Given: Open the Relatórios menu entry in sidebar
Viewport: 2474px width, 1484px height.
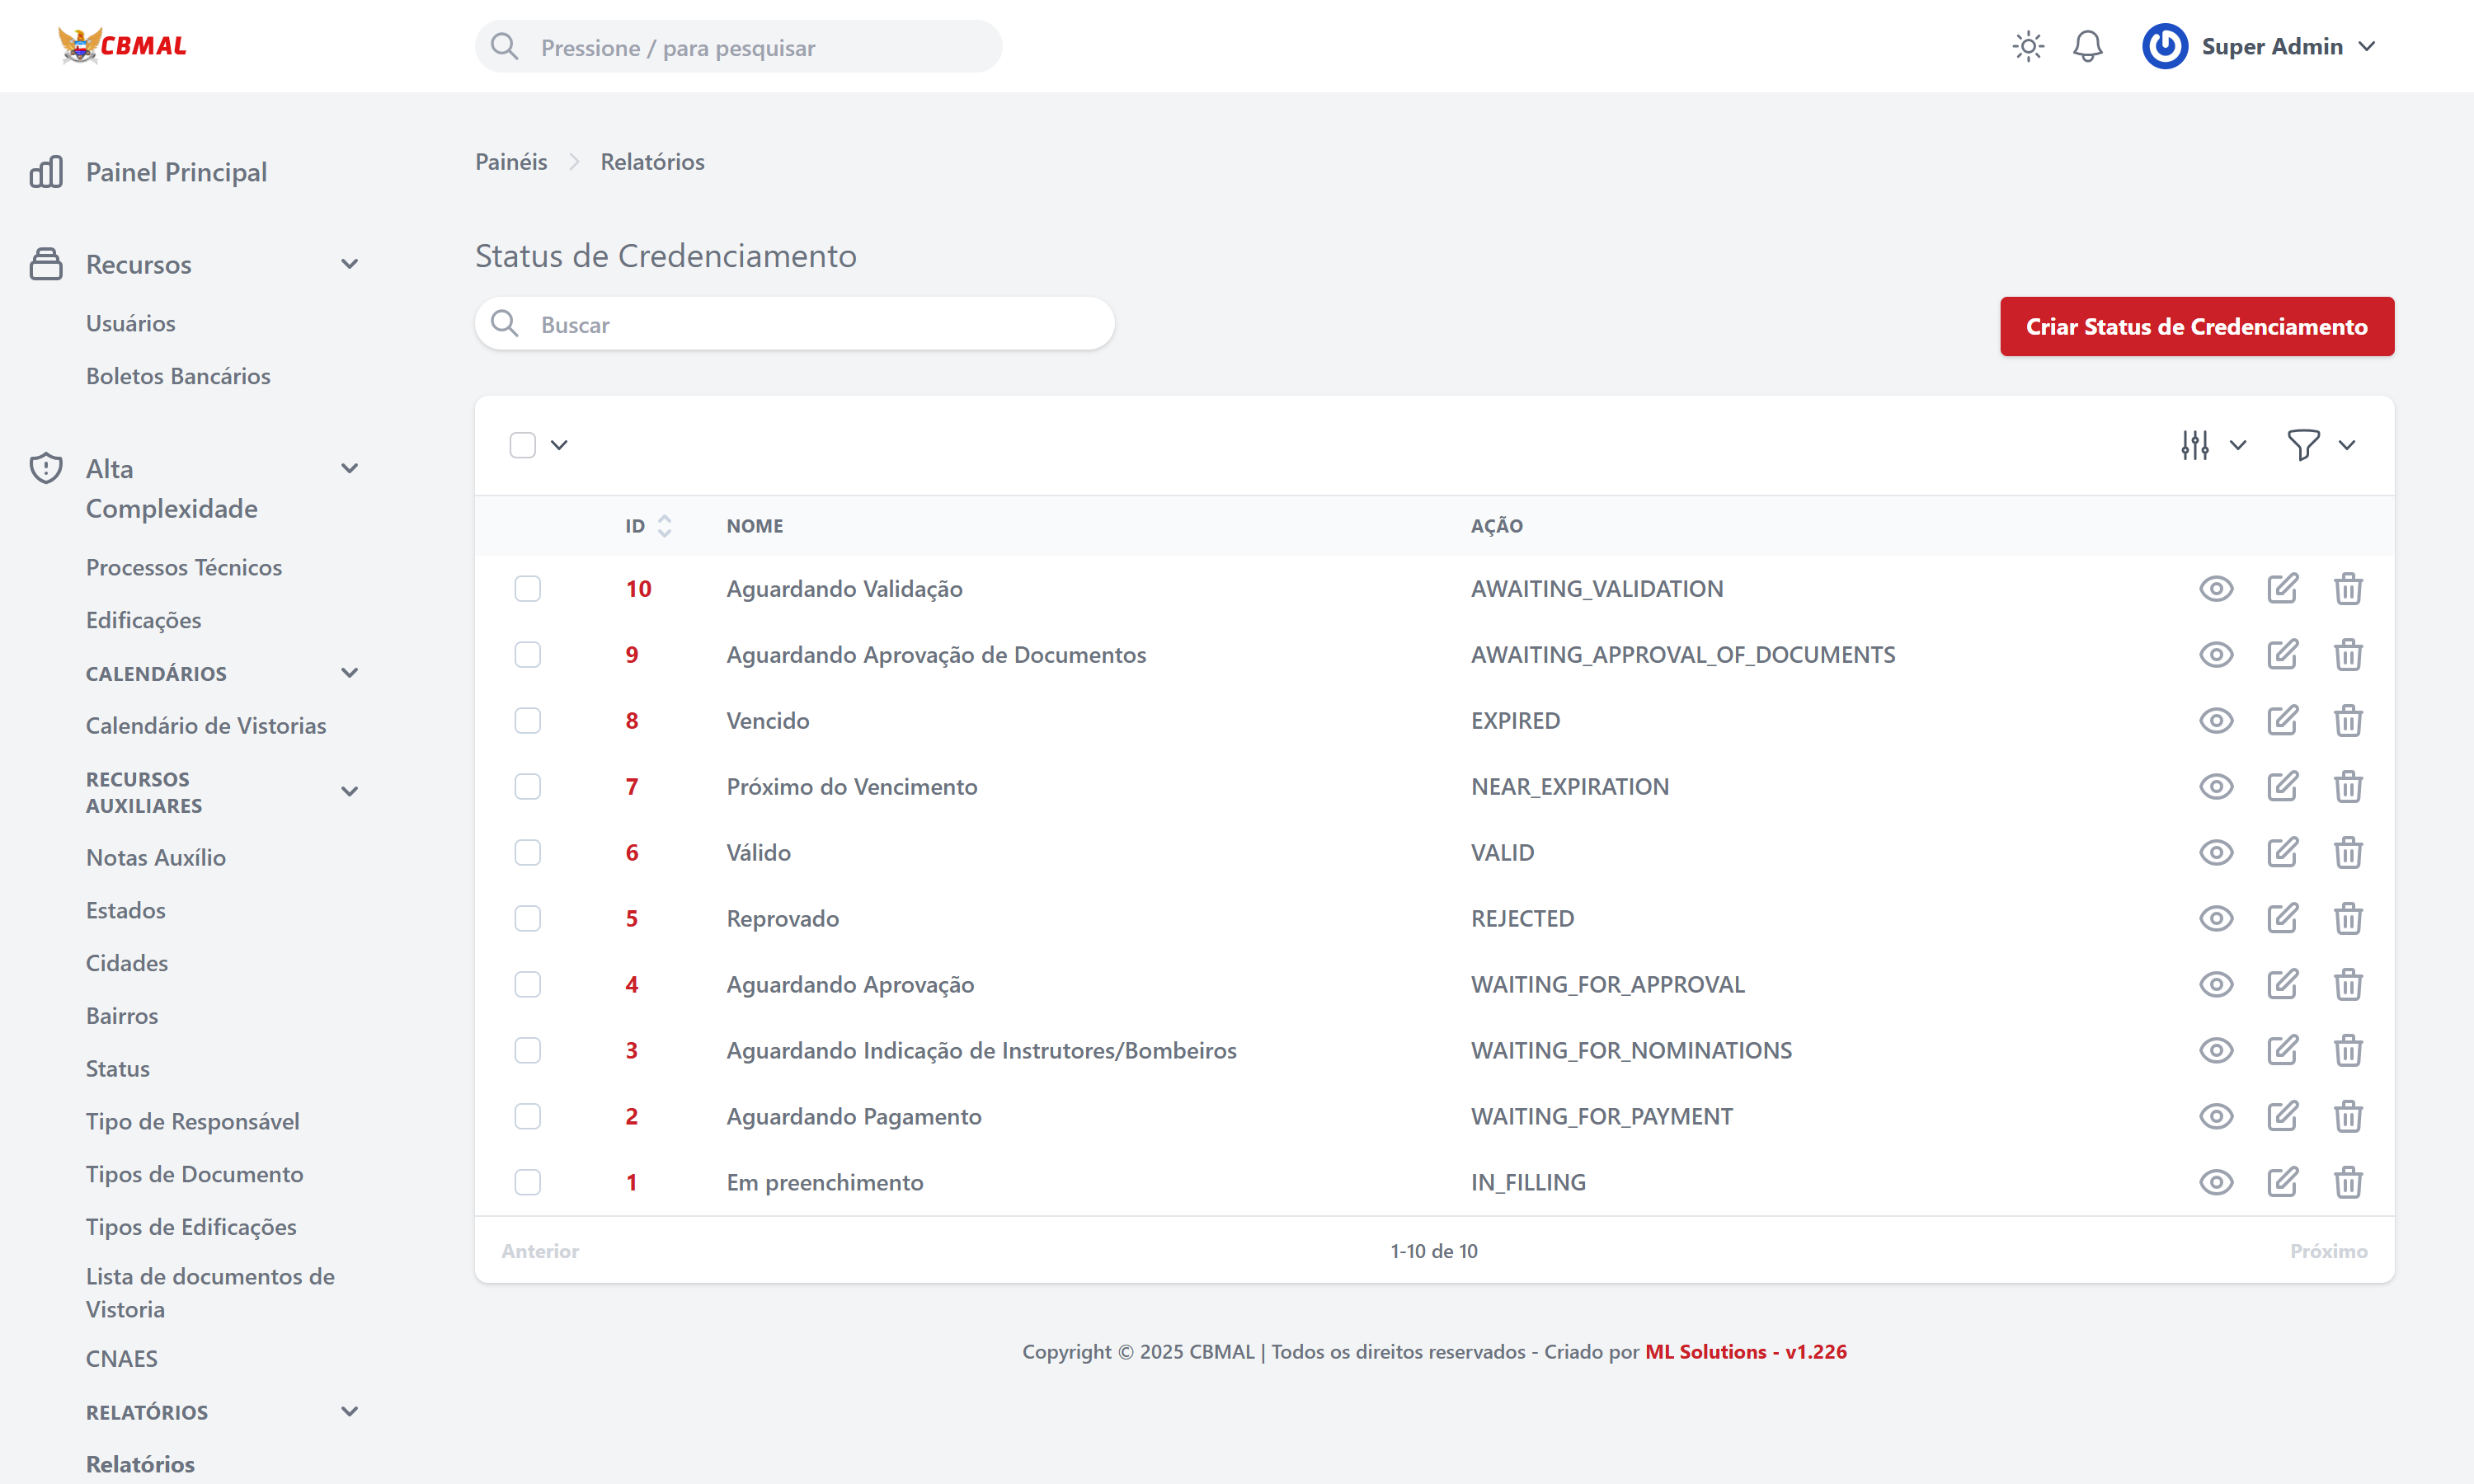Looking at the screenshot, I should (140, 1463).
